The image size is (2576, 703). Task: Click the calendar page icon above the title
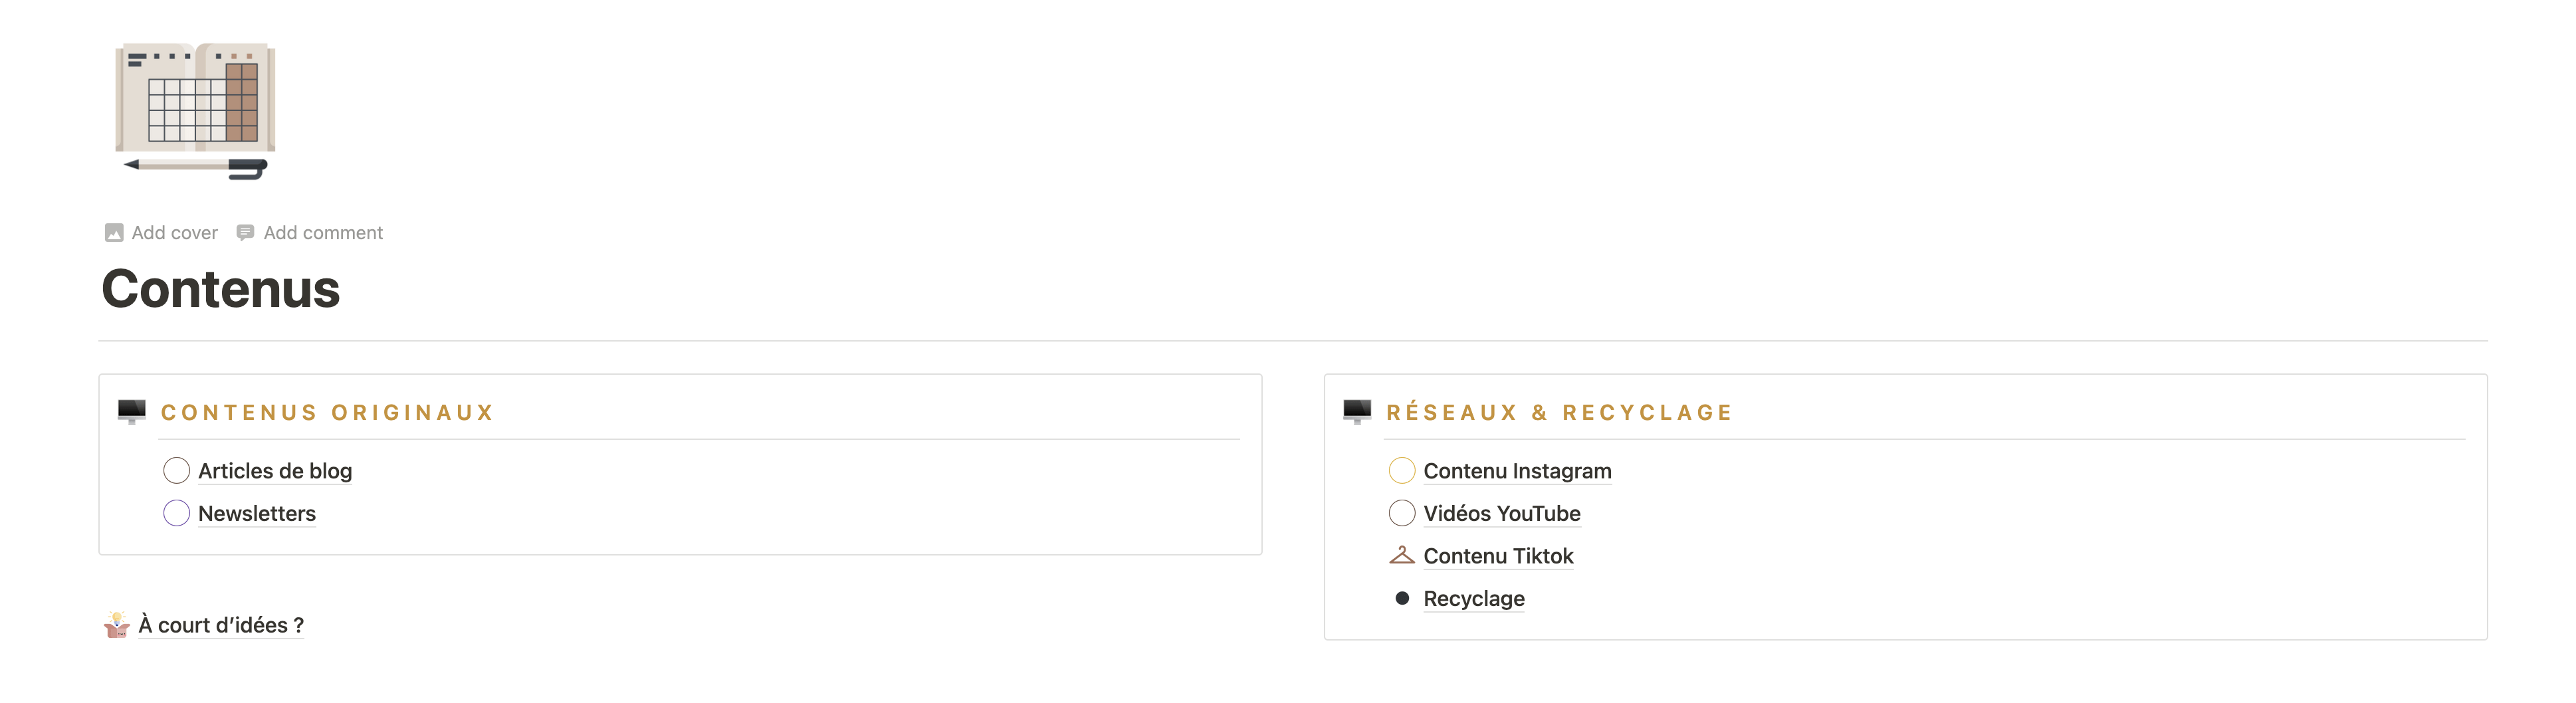[192, 110]
